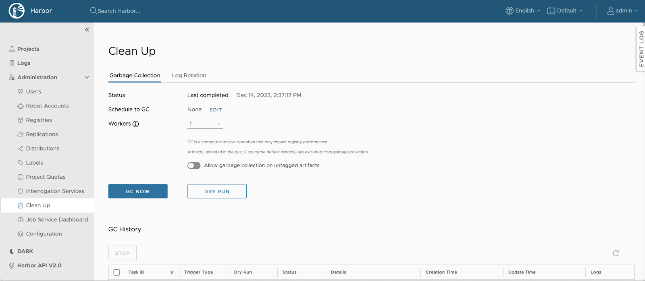Image resolution: width=645 pixels, height=281 pixels.
Task: Open the EVENT LOG side panel
Action: (641, 49)
